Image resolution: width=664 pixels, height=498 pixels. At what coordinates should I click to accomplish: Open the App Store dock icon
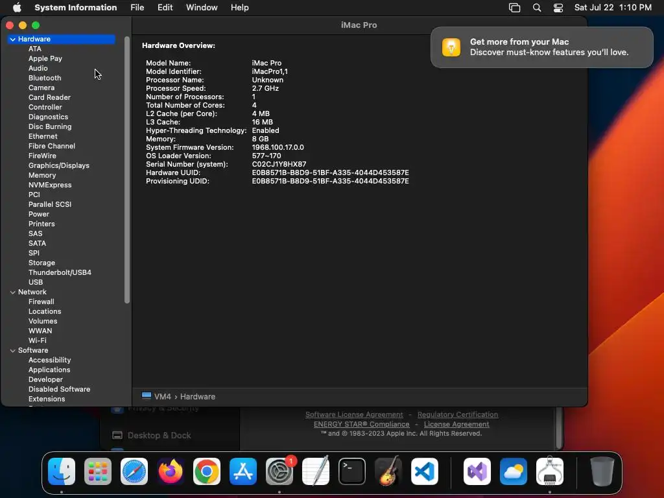(243, 471)
